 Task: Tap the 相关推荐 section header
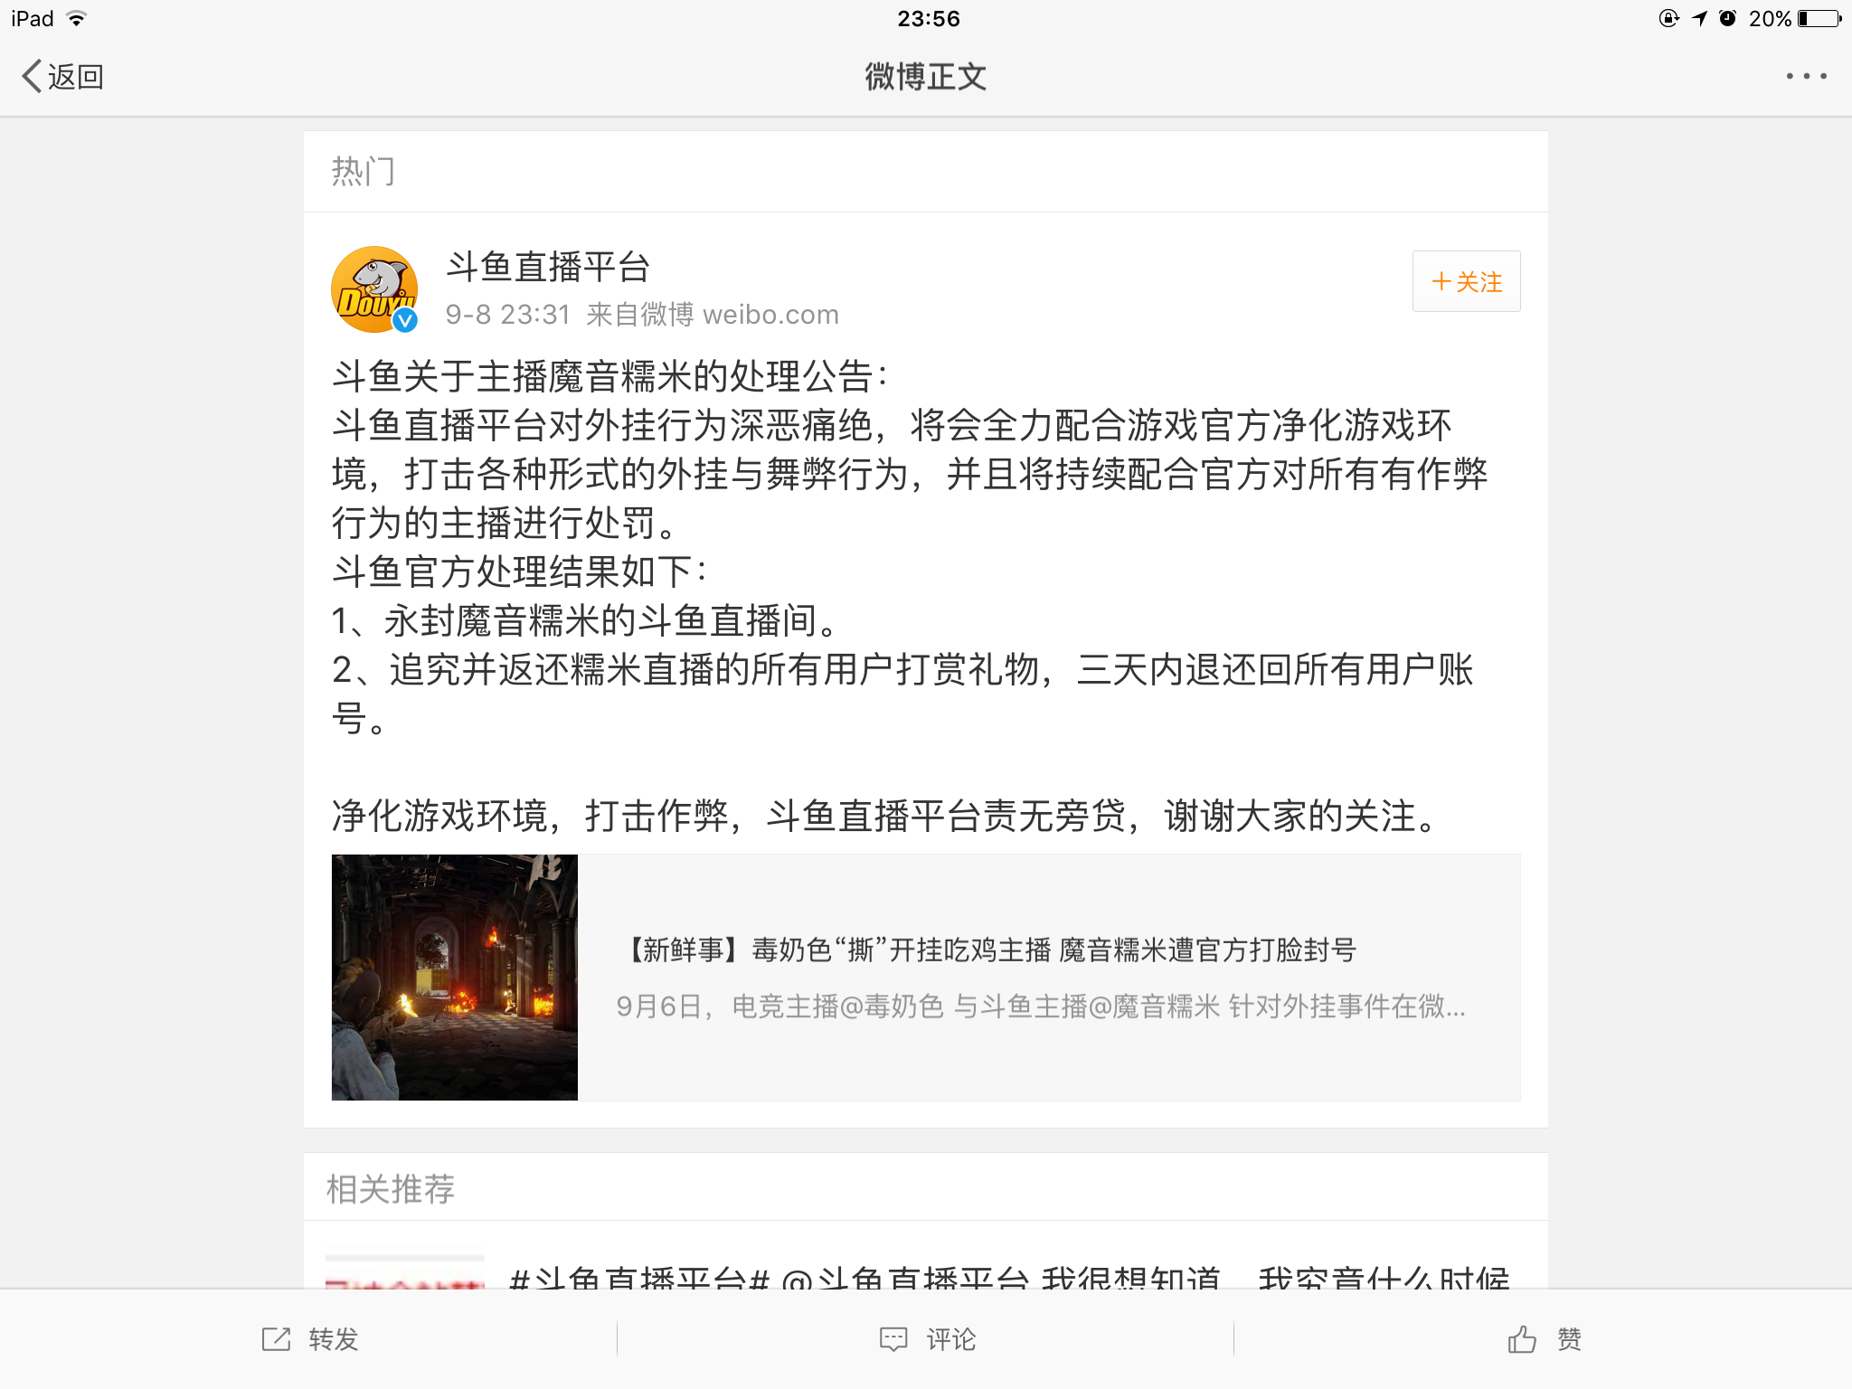tap(390, 1189)
